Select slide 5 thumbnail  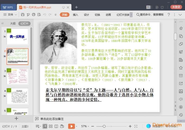click(x=17, y=111)
